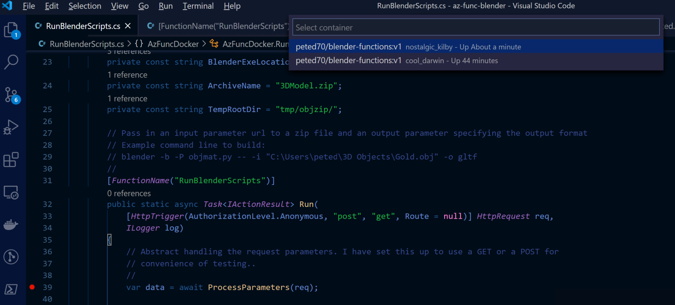Click AzFuncDocker.Run class breadcrumb
This screenshot has width=675, height=305.
coord(255,44)
